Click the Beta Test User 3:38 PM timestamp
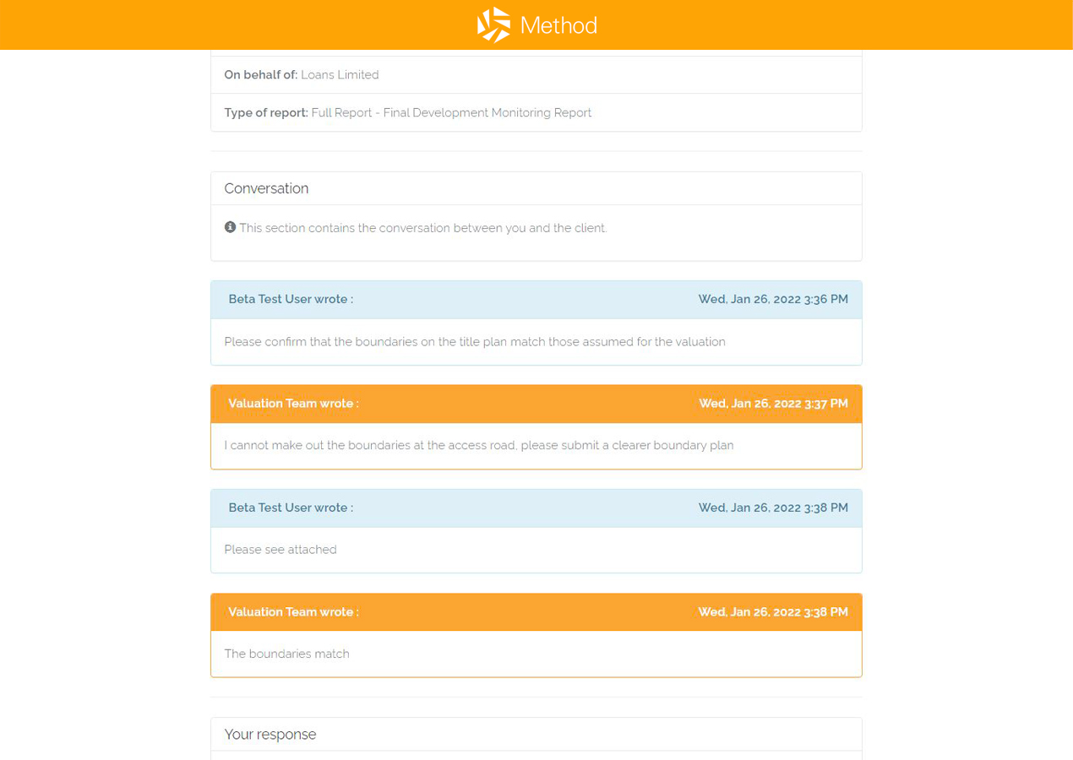This screenshot has width=1073, height=760. 773,508
